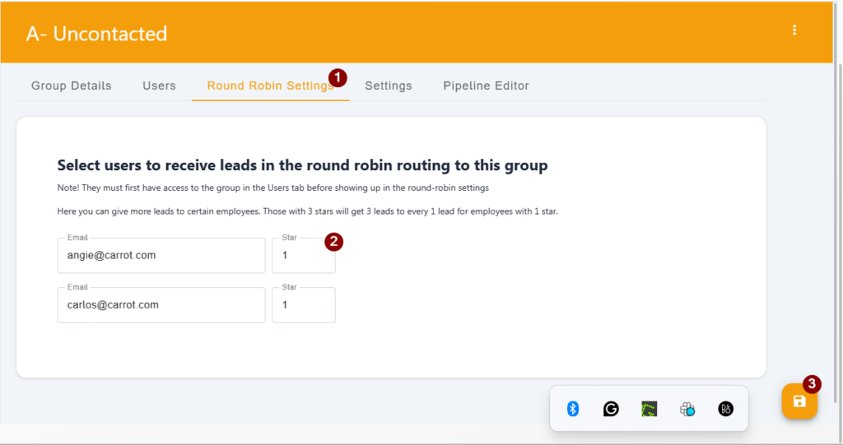Open the Grammarly tray icon
843x445 pixels.
[611, 409]
